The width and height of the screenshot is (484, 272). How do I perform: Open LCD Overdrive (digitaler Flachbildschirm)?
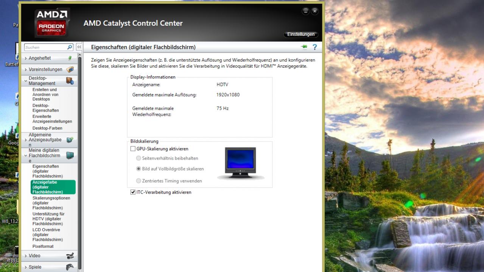48,235
